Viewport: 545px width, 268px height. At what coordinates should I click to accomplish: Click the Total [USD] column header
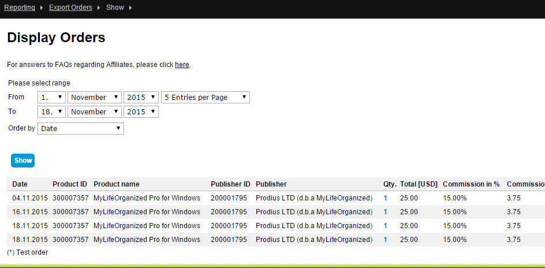click(x=419, y=184)
